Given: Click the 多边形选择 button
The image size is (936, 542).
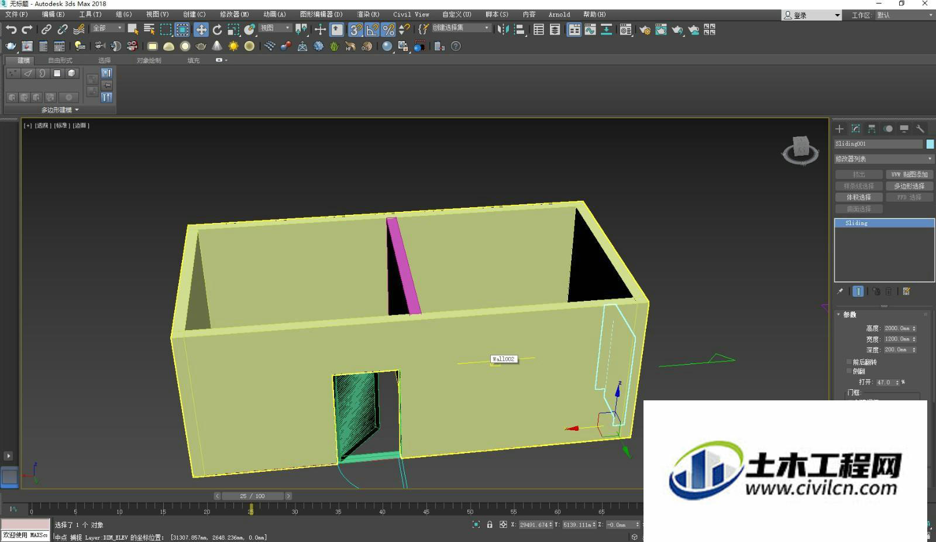Looking at the screenshot, I should [x=909, y=186].
